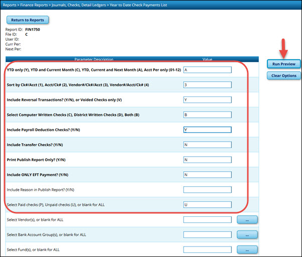Focus the YTD period value field
Viewport: 302px width, 257px height.
tap(207, 70)
